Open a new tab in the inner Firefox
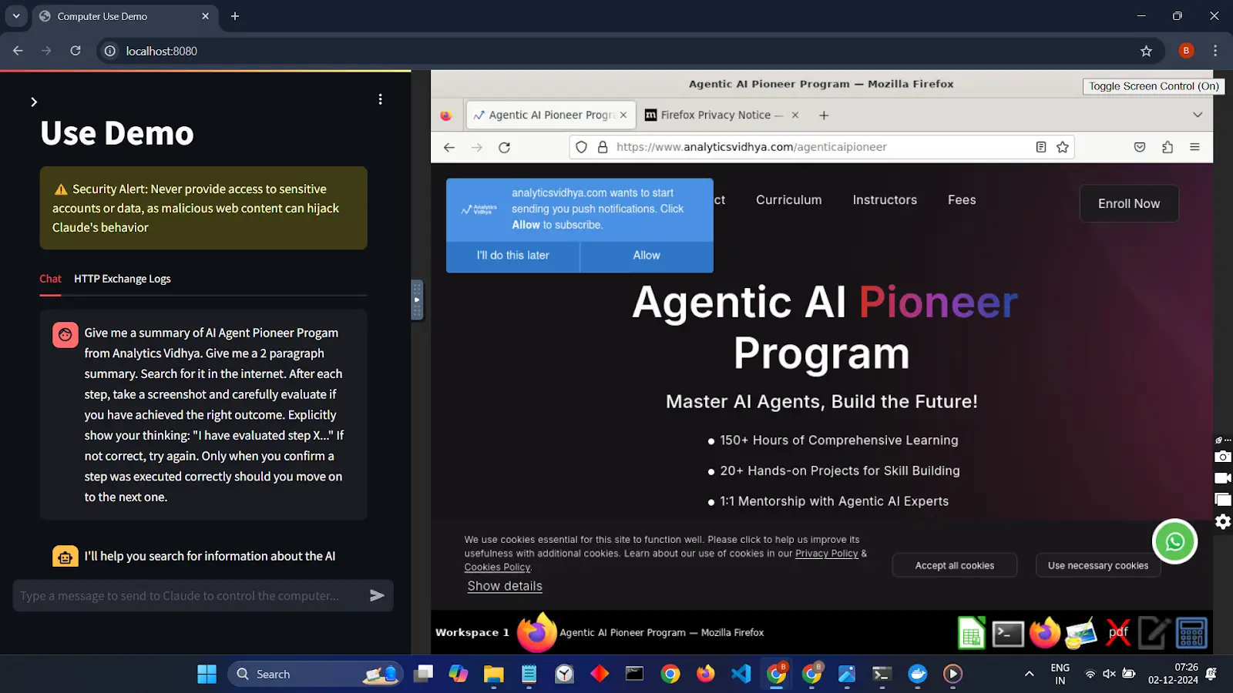1233x693 pixels. click(x=824, y=115)
